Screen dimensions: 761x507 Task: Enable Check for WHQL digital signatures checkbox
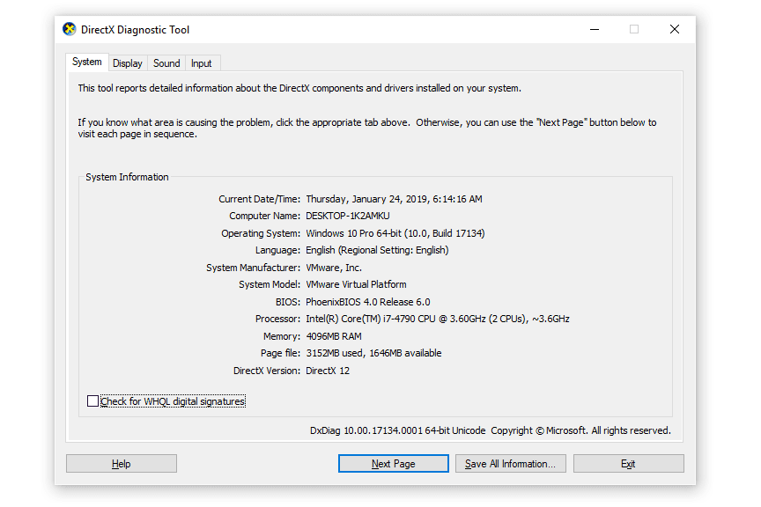[x=93, y=401]
